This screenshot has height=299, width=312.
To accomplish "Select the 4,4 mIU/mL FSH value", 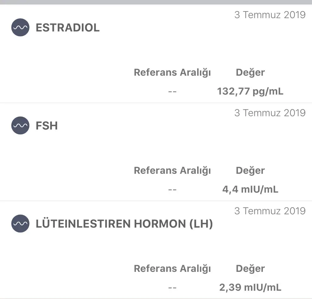I will click(250, 190).
